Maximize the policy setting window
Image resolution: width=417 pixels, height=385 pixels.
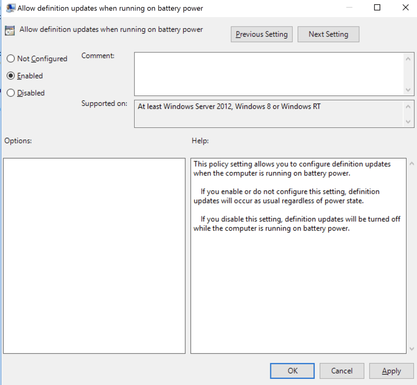tap(377, 8)
